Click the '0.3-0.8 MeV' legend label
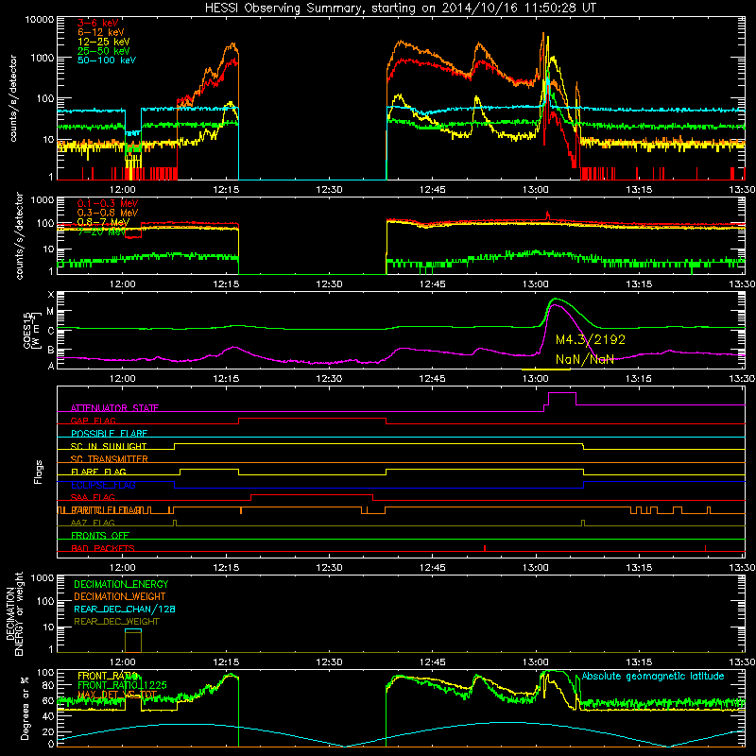The width and height of the screenshot is (756, 756). [x=108, y=213]
